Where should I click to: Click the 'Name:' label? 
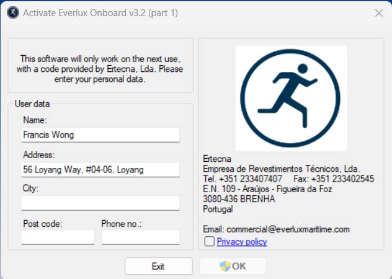coord(35,120)
